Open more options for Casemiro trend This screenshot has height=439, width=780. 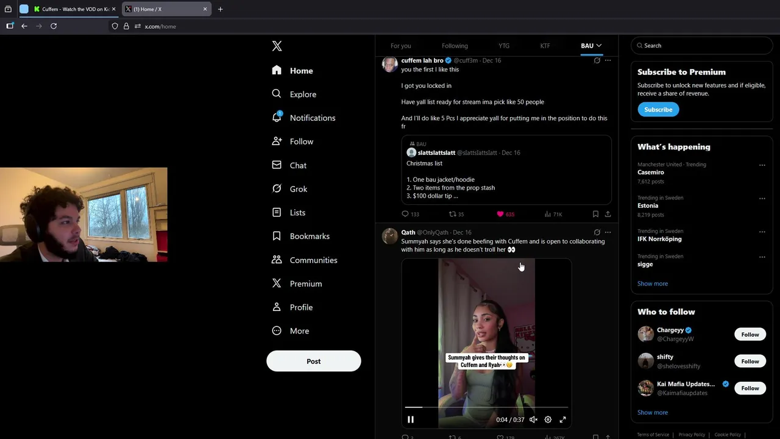point(762,165)
